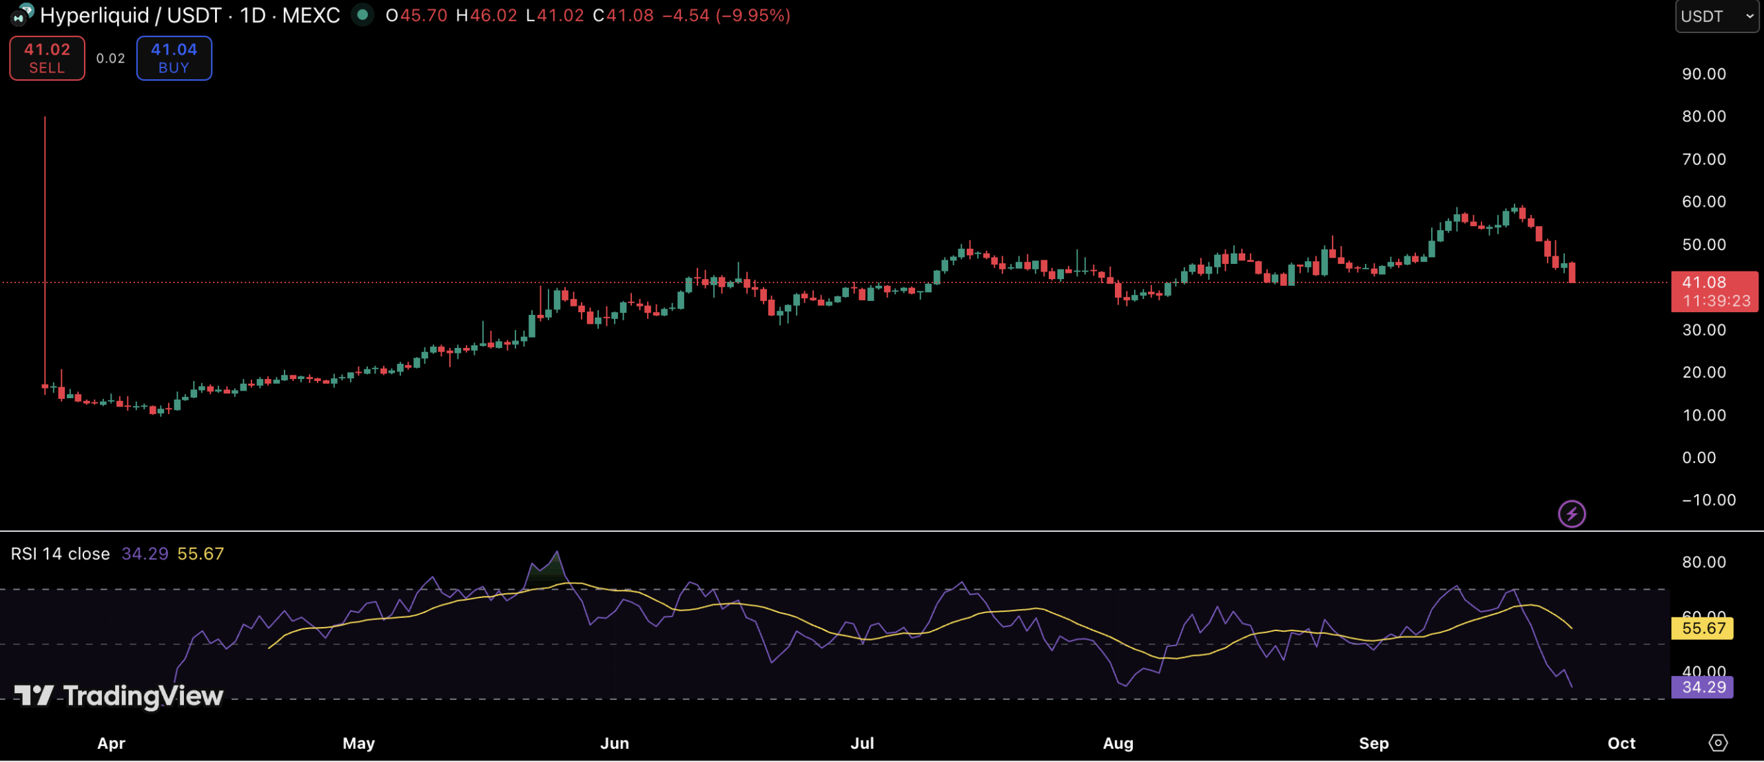Click the blue 41.04 BUY button
The width and height of the screenshot is (1764, 762).
(x=174, y=59)
